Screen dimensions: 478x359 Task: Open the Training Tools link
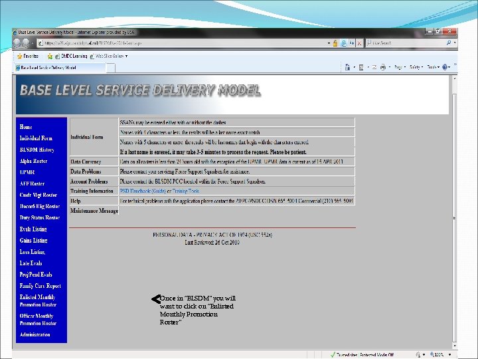[x=186, y=191]
